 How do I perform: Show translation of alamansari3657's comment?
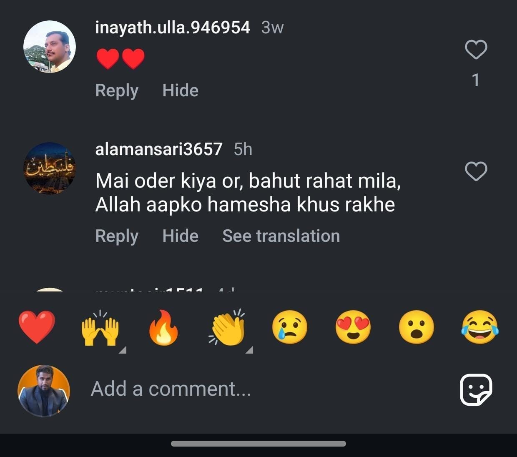[x=281, y=236]
